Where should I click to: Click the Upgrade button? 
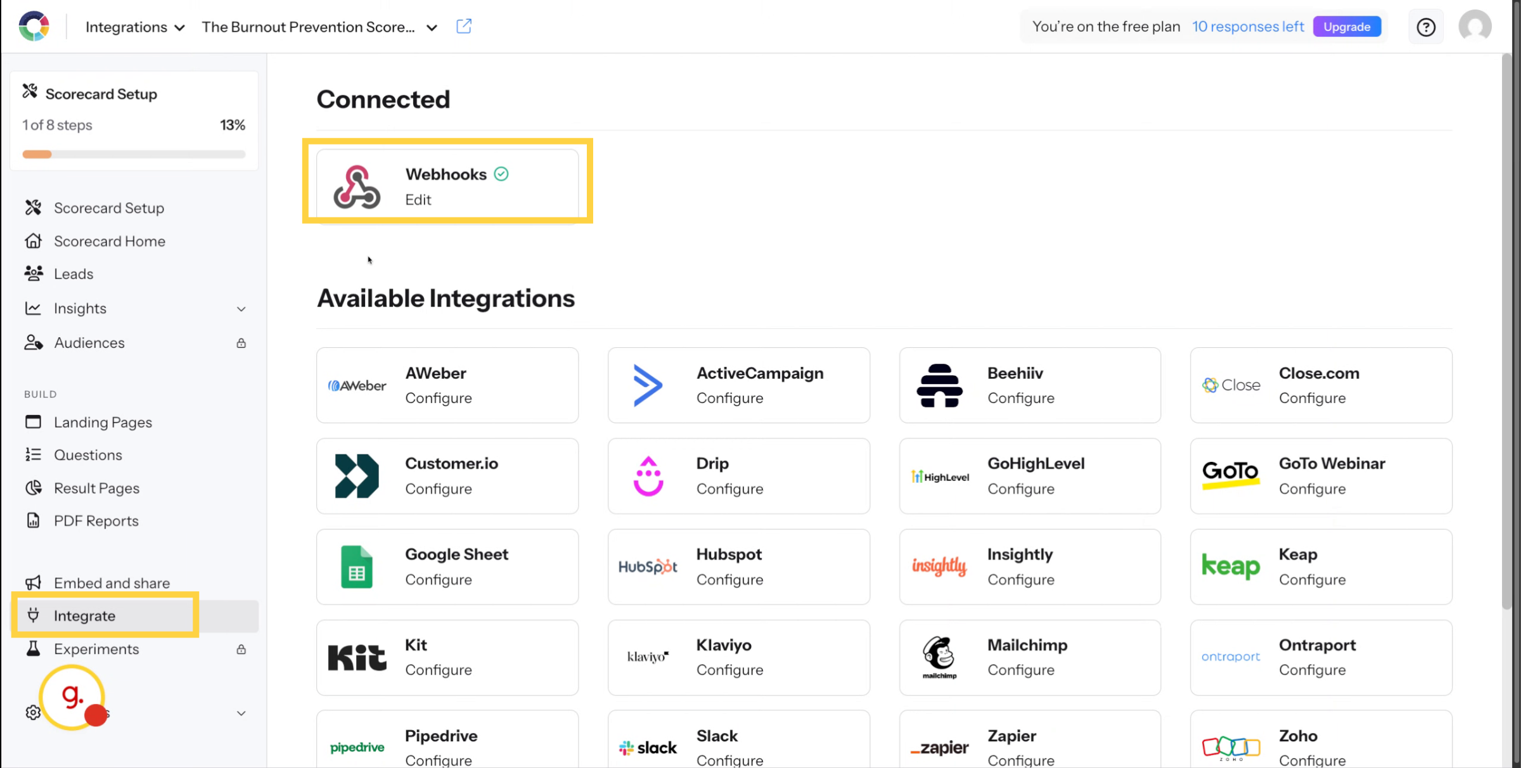tap(1347, 27)
